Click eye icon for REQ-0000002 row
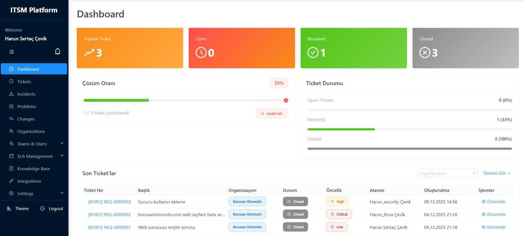Viewport: 523px width, 236px height. coord(483,214)
